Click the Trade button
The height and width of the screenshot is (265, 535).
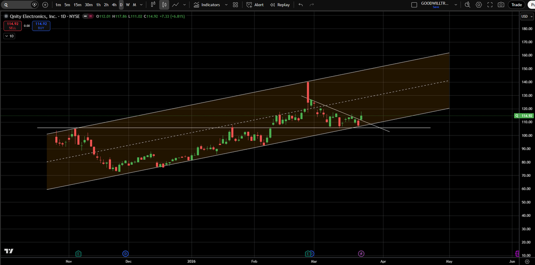point(517,5)
